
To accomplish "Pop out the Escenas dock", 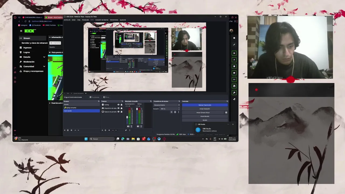I will pos(99,101).
